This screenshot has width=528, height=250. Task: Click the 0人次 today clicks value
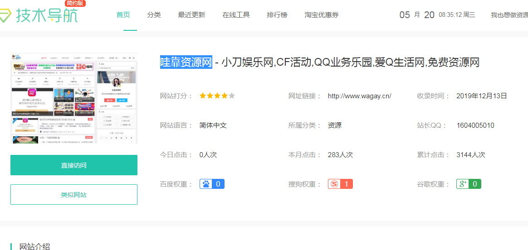point(208,155)
